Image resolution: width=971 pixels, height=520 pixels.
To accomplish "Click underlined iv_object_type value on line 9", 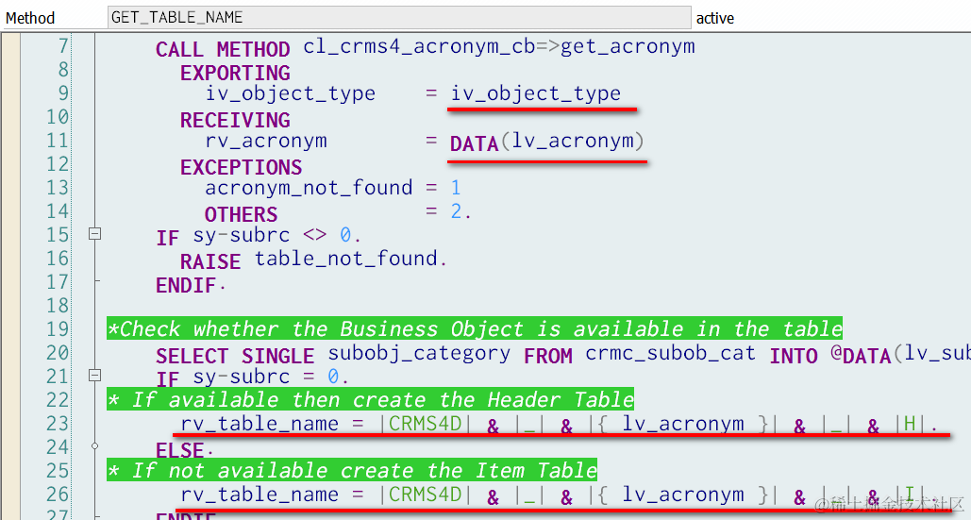I will coord(536,93).
